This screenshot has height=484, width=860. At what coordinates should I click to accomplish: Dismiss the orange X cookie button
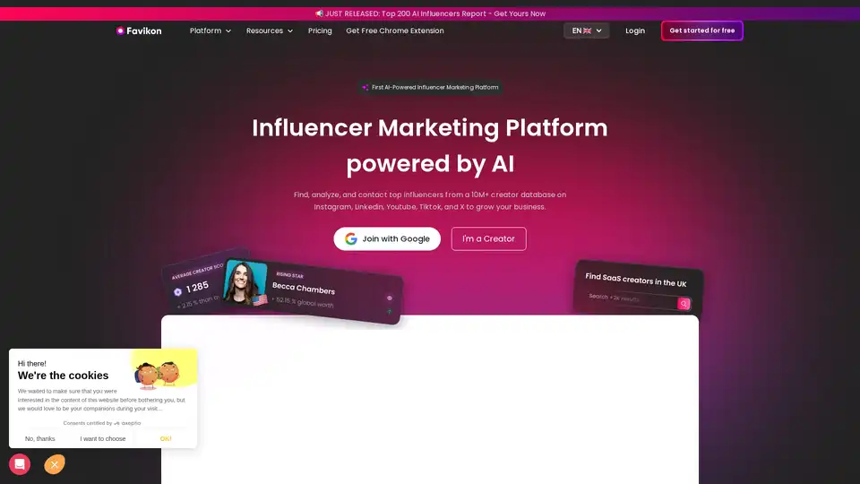55,464
